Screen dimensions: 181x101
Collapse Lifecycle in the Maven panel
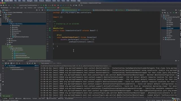[163, 19]
